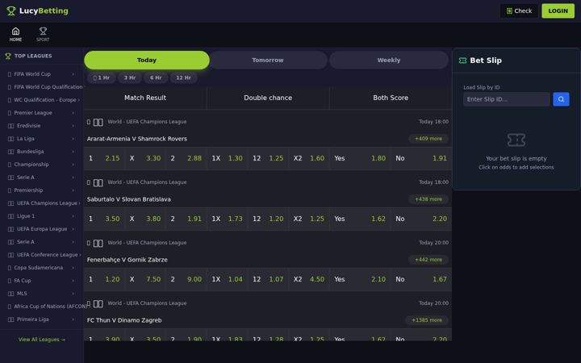Pick away win odds 2.88 Shamrock Rovers
Image resolution: width=581 pixels, height=363 pixels.
tap(186, 158)
